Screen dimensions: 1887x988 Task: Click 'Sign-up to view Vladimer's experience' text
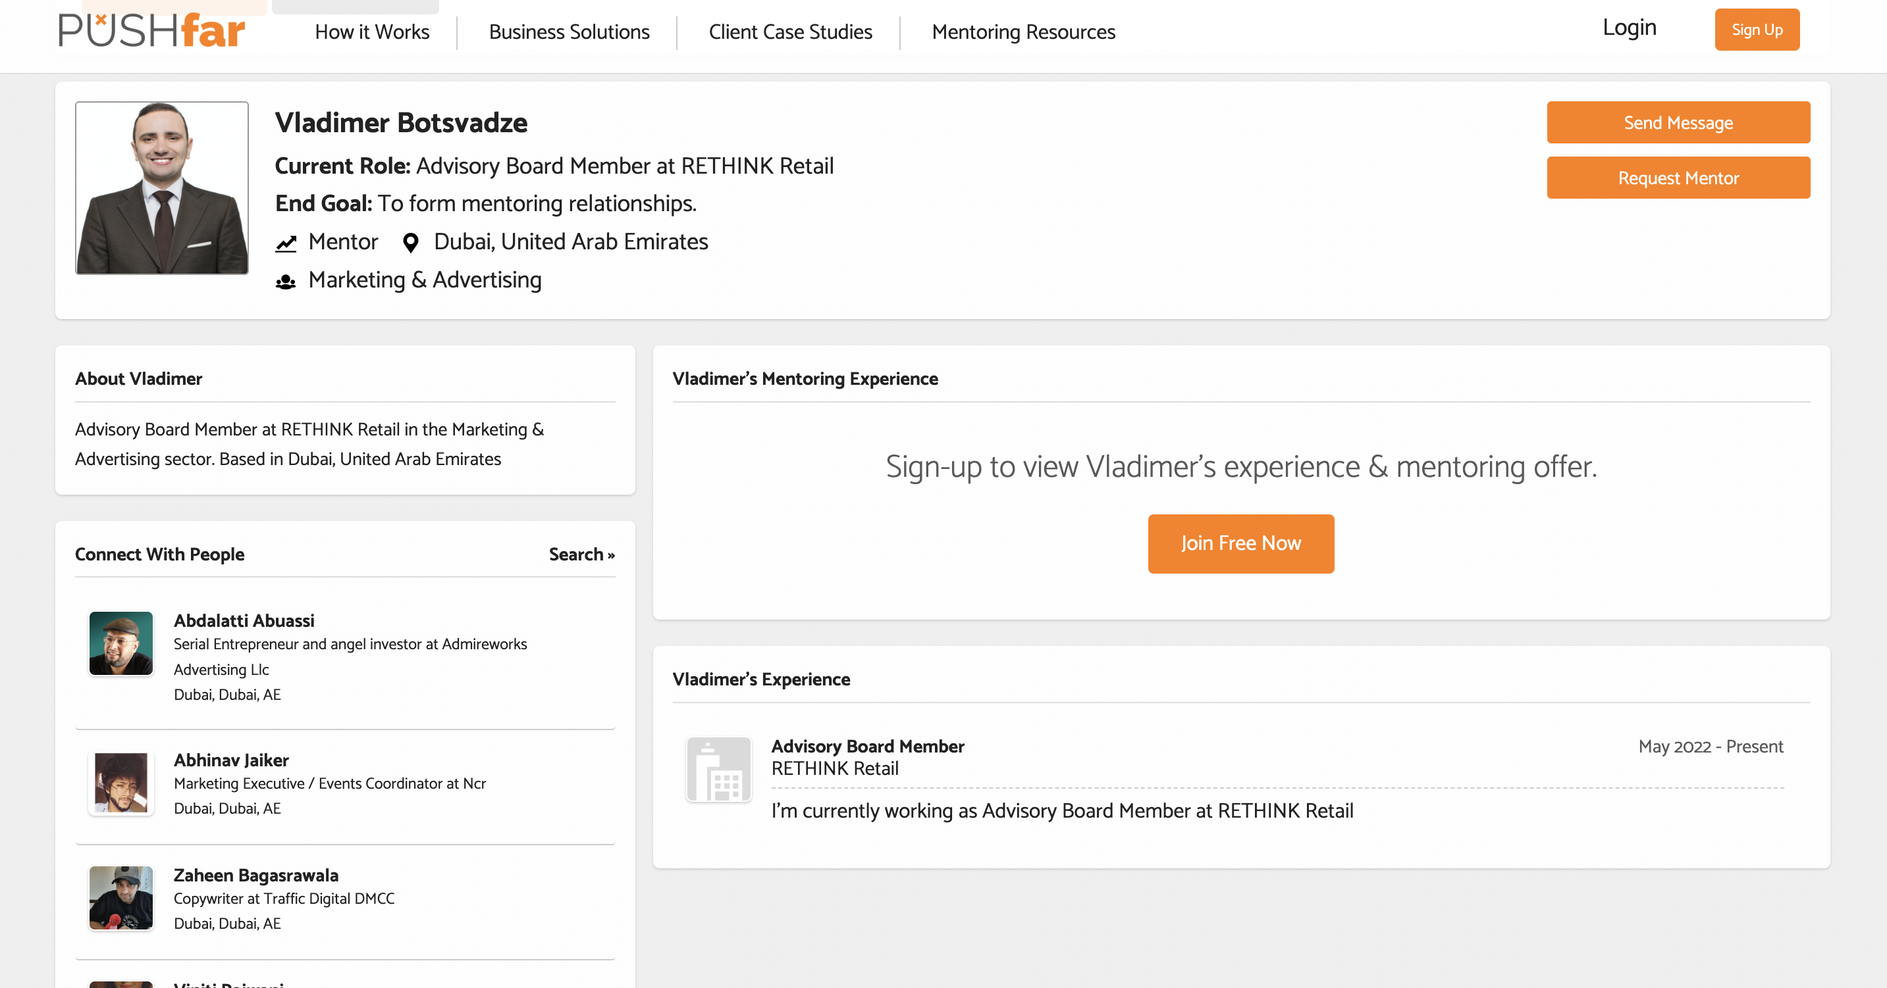coord(1241,466)
